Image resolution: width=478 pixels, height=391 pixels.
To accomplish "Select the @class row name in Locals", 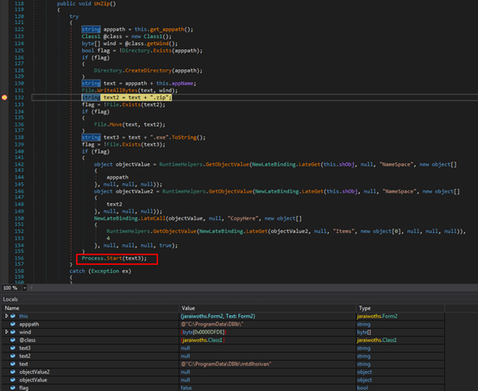I will [27, 340].
